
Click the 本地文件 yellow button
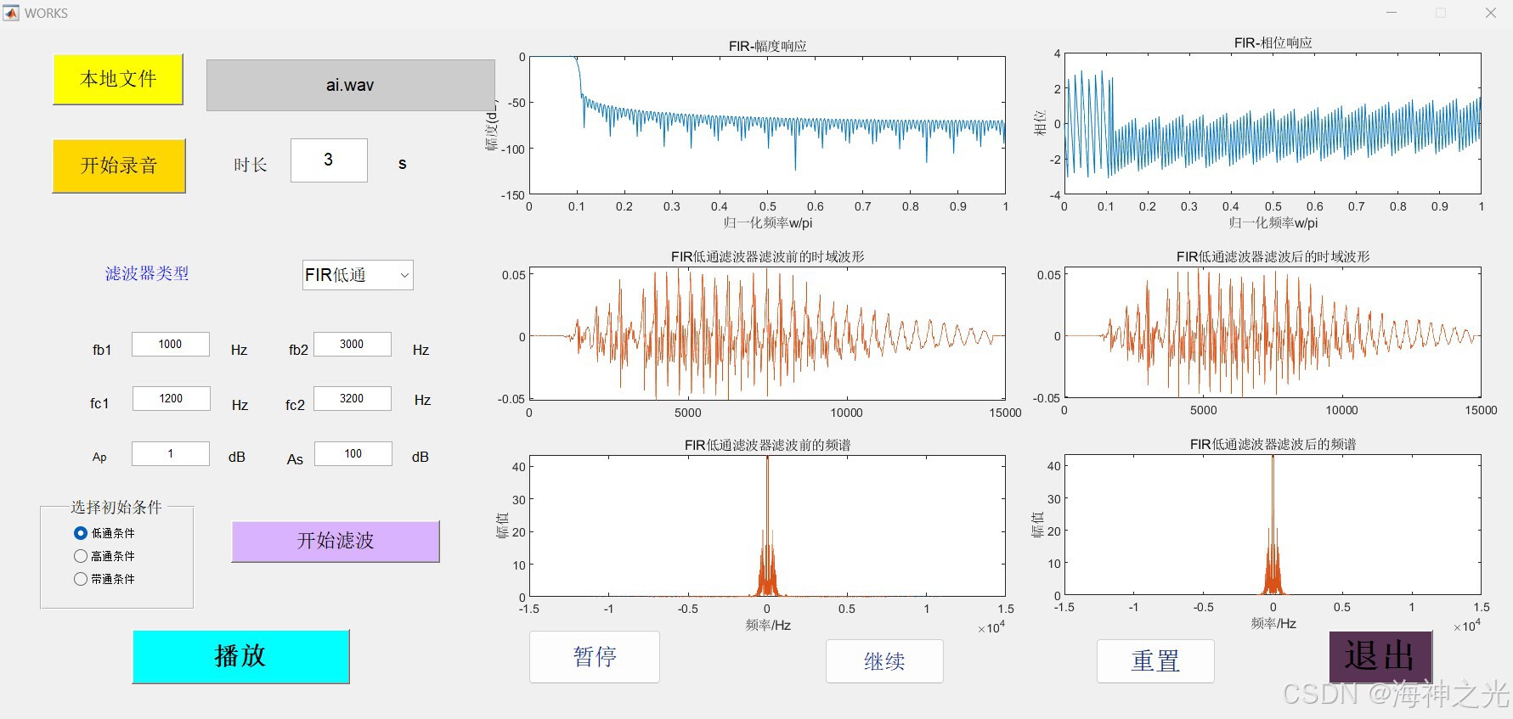click(118, 79)
